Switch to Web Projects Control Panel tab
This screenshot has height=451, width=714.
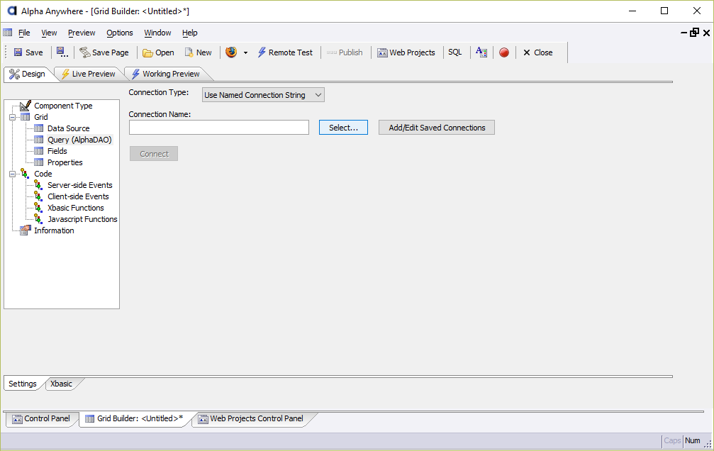[x=251, y=418]
